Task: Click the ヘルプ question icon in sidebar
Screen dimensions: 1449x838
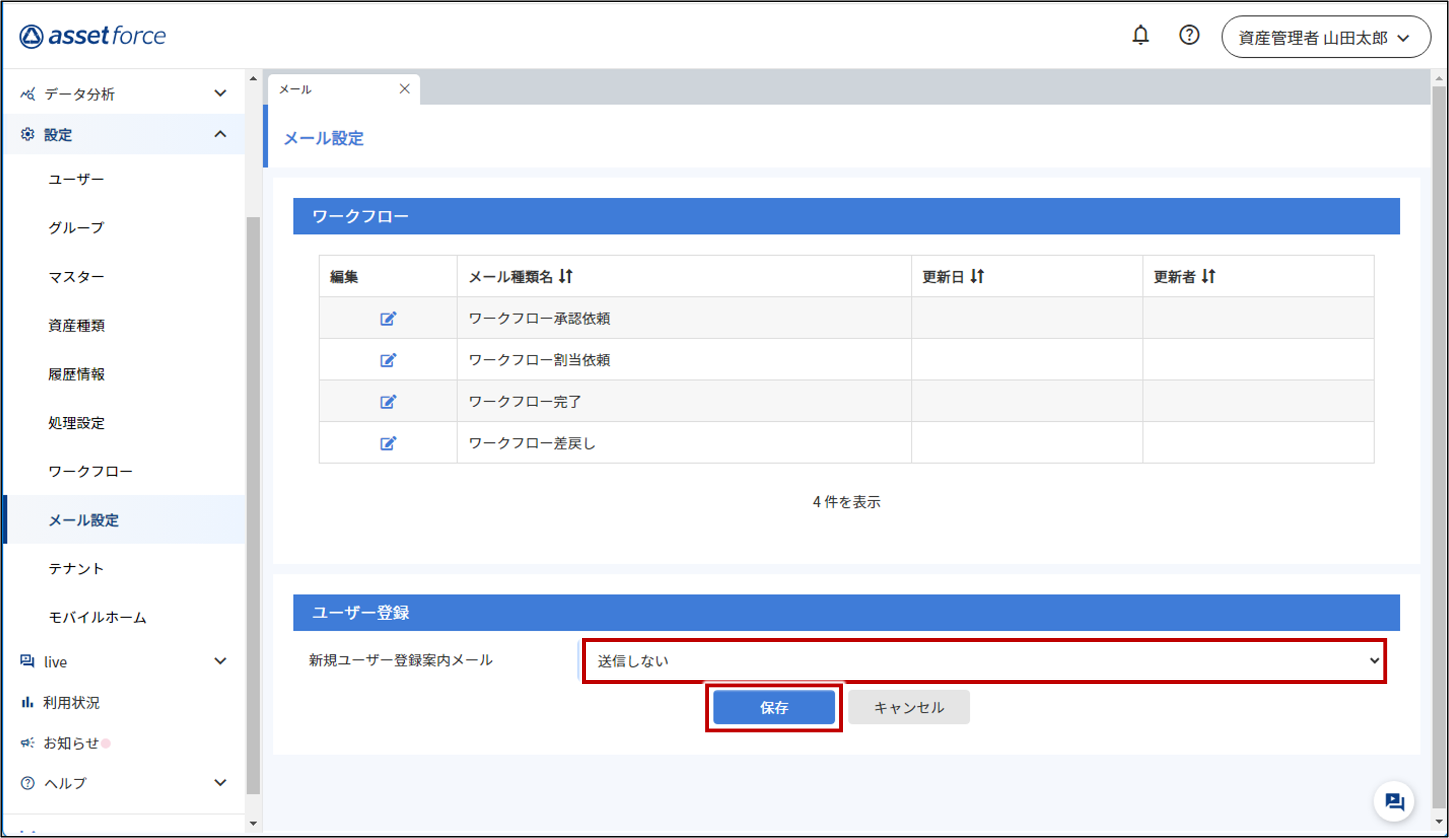Action: click(27, 783)
